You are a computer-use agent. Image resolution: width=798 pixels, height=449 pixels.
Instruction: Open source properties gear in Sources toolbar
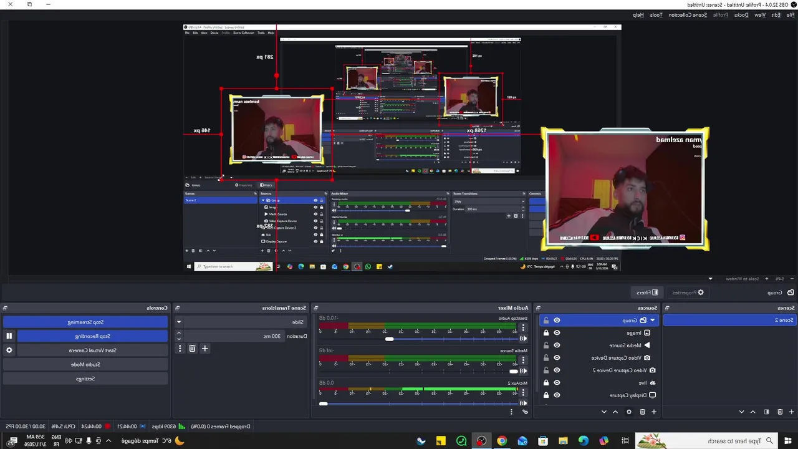point(628,412)
